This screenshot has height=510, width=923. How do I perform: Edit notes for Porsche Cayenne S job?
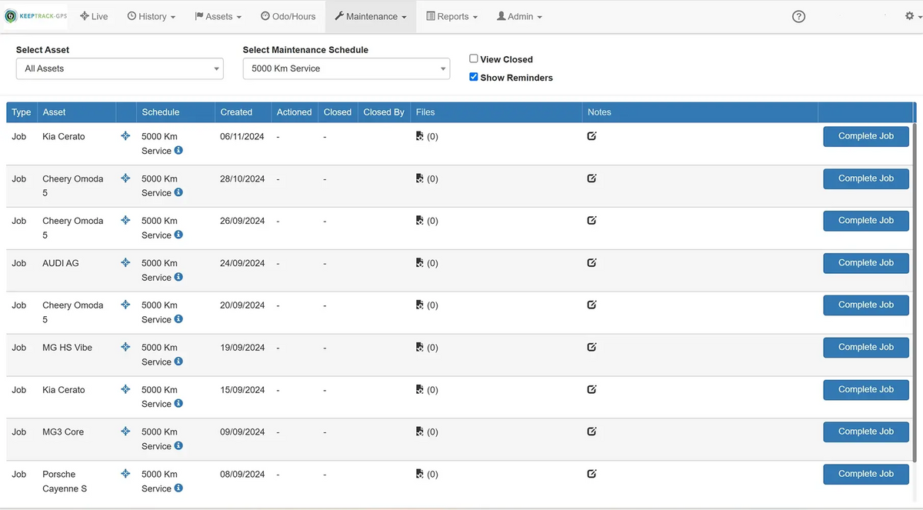pyautogui.click(x=591, y=474)
